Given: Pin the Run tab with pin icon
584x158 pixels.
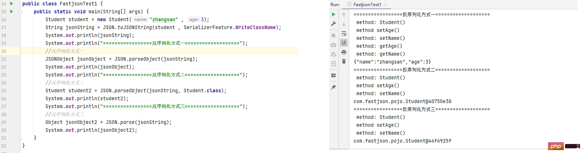Looking at the screenshot, I should 333,87.
